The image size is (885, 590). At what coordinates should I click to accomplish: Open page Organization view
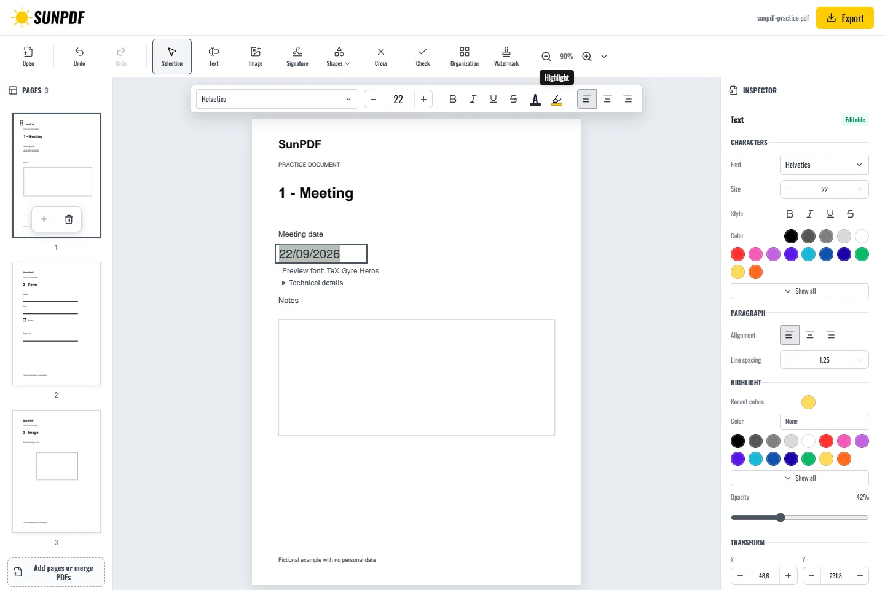(x=465, y=57)
